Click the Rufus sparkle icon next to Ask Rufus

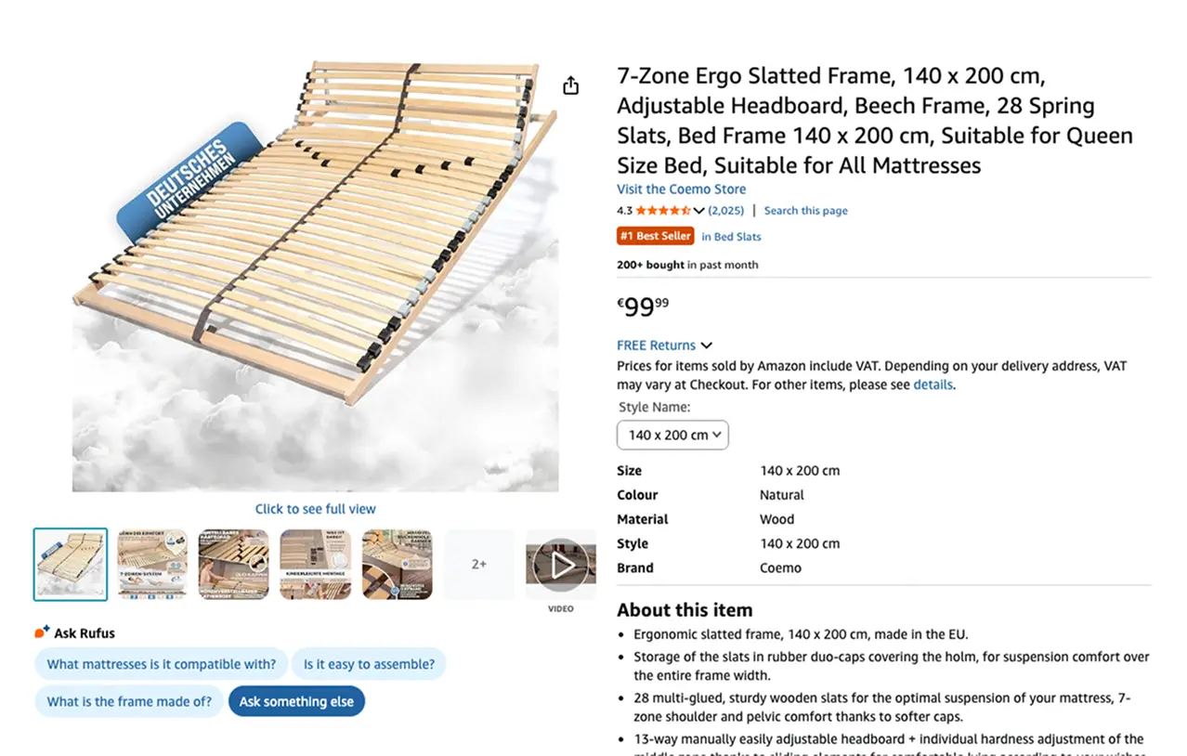(43, 631)
